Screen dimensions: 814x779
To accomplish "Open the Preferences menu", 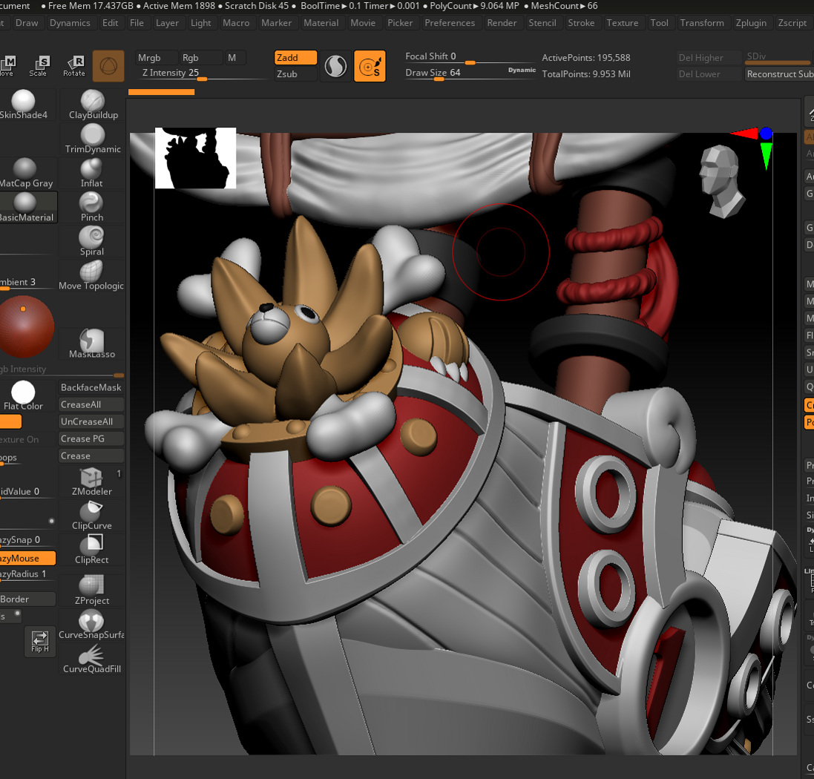I will tap(450, 23).
